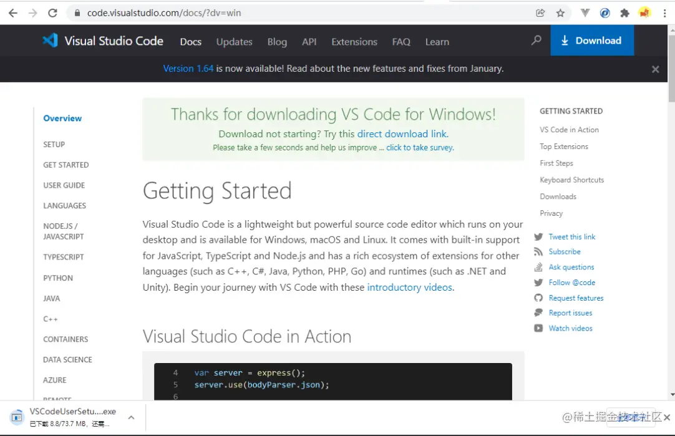Open the Extensions navigation item
This screenshot has width=675, height=436.
tap(354, 42)
